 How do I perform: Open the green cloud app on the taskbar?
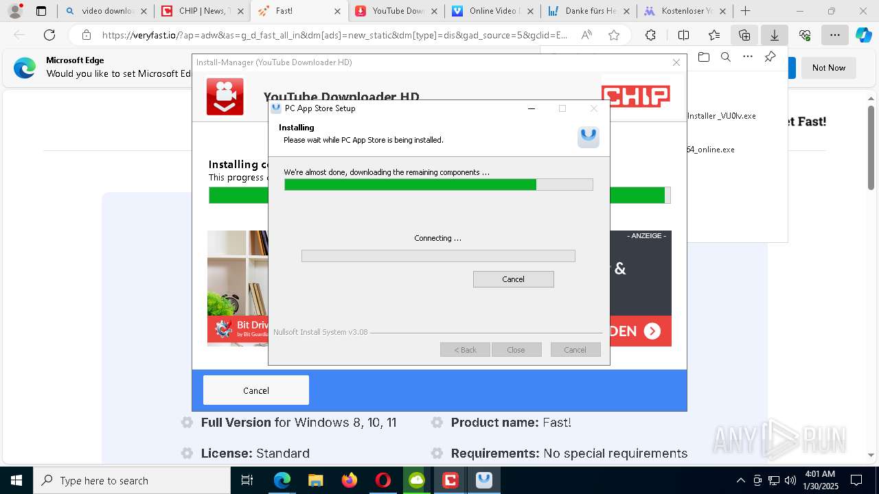point(417,480)
